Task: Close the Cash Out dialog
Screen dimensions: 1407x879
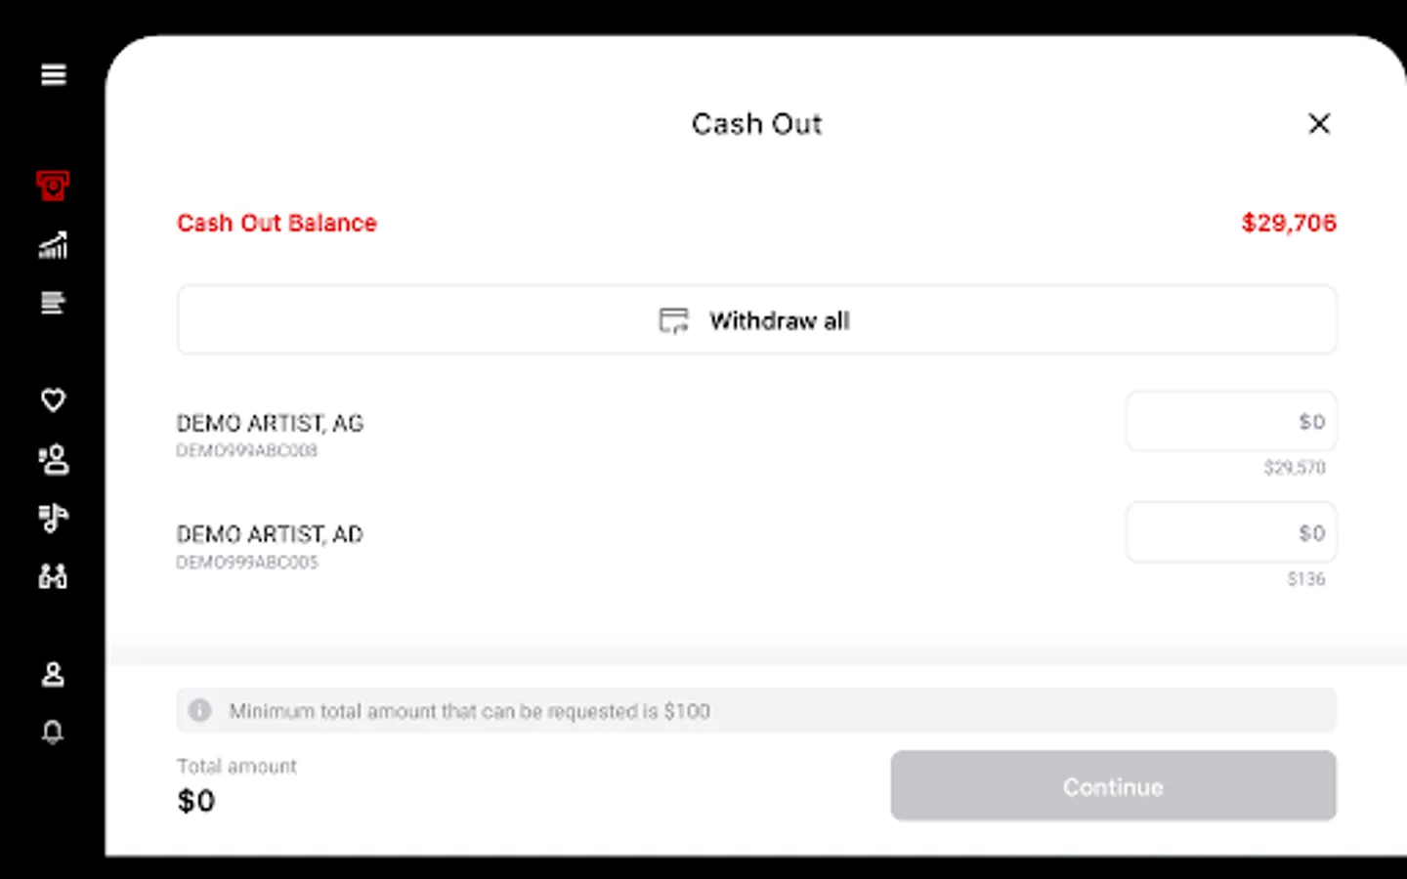Action: [1319, 124]
